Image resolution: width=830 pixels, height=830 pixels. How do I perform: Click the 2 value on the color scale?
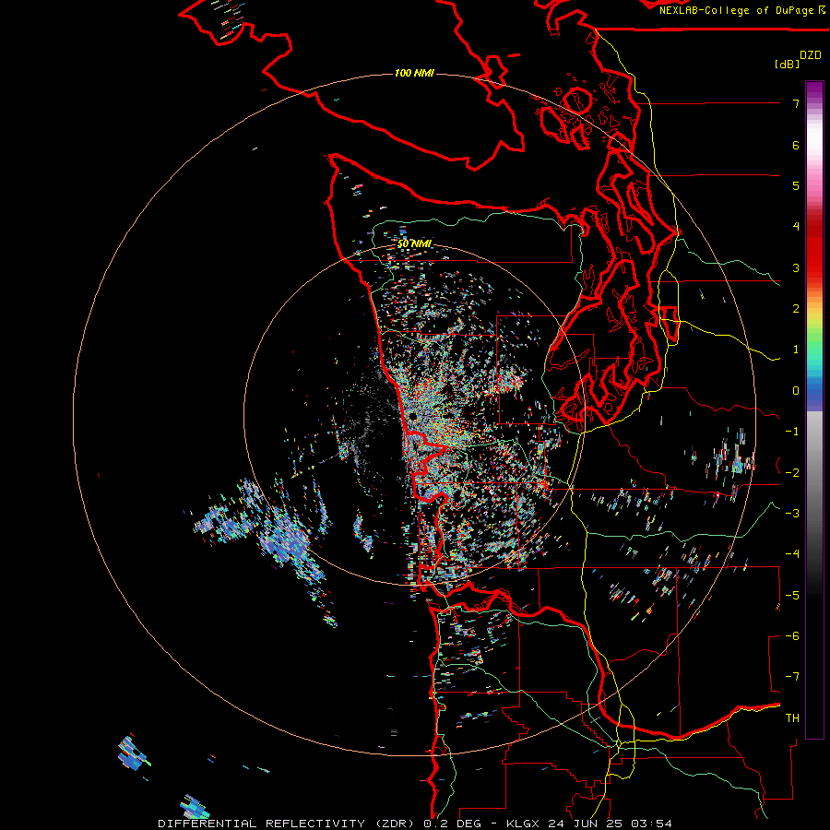[796, 309]
